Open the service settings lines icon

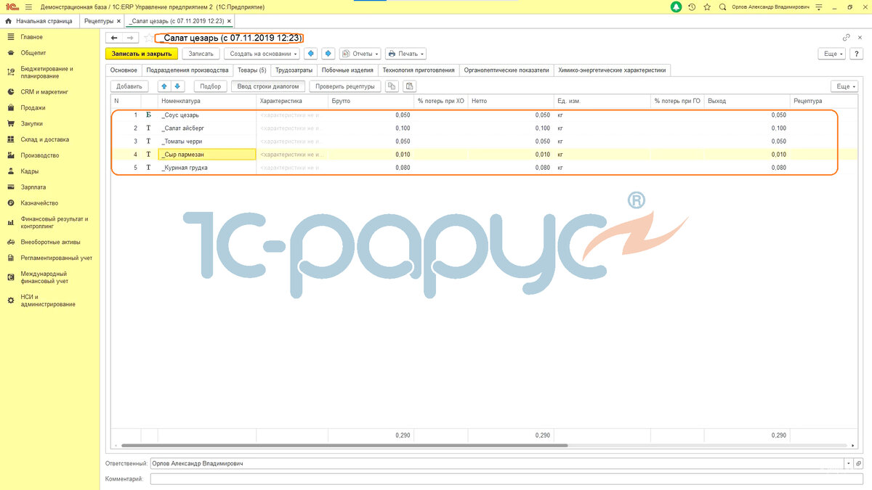818,7
